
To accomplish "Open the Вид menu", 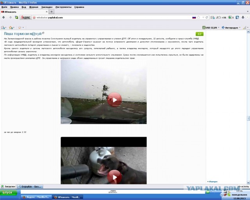I will 24,7.
